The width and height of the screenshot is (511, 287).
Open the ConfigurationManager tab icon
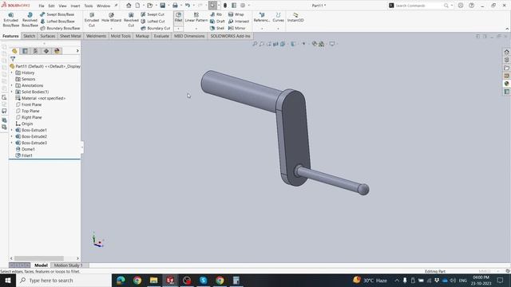[x=35, y=51]
